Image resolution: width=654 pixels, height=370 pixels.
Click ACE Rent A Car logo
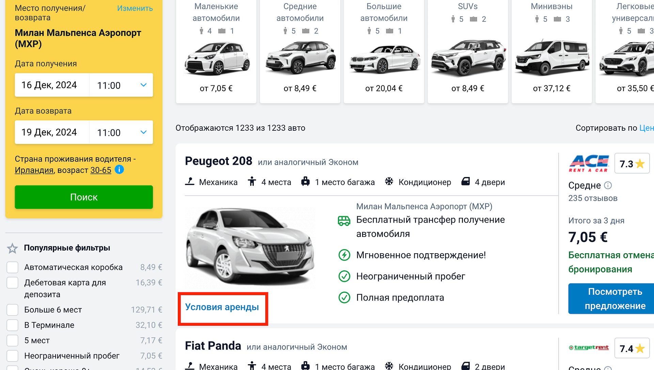tap(589, 164)
